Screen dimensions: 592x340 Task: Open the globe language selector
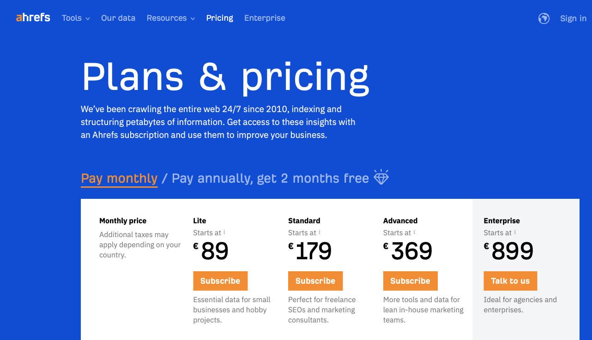tap(544, 18)
